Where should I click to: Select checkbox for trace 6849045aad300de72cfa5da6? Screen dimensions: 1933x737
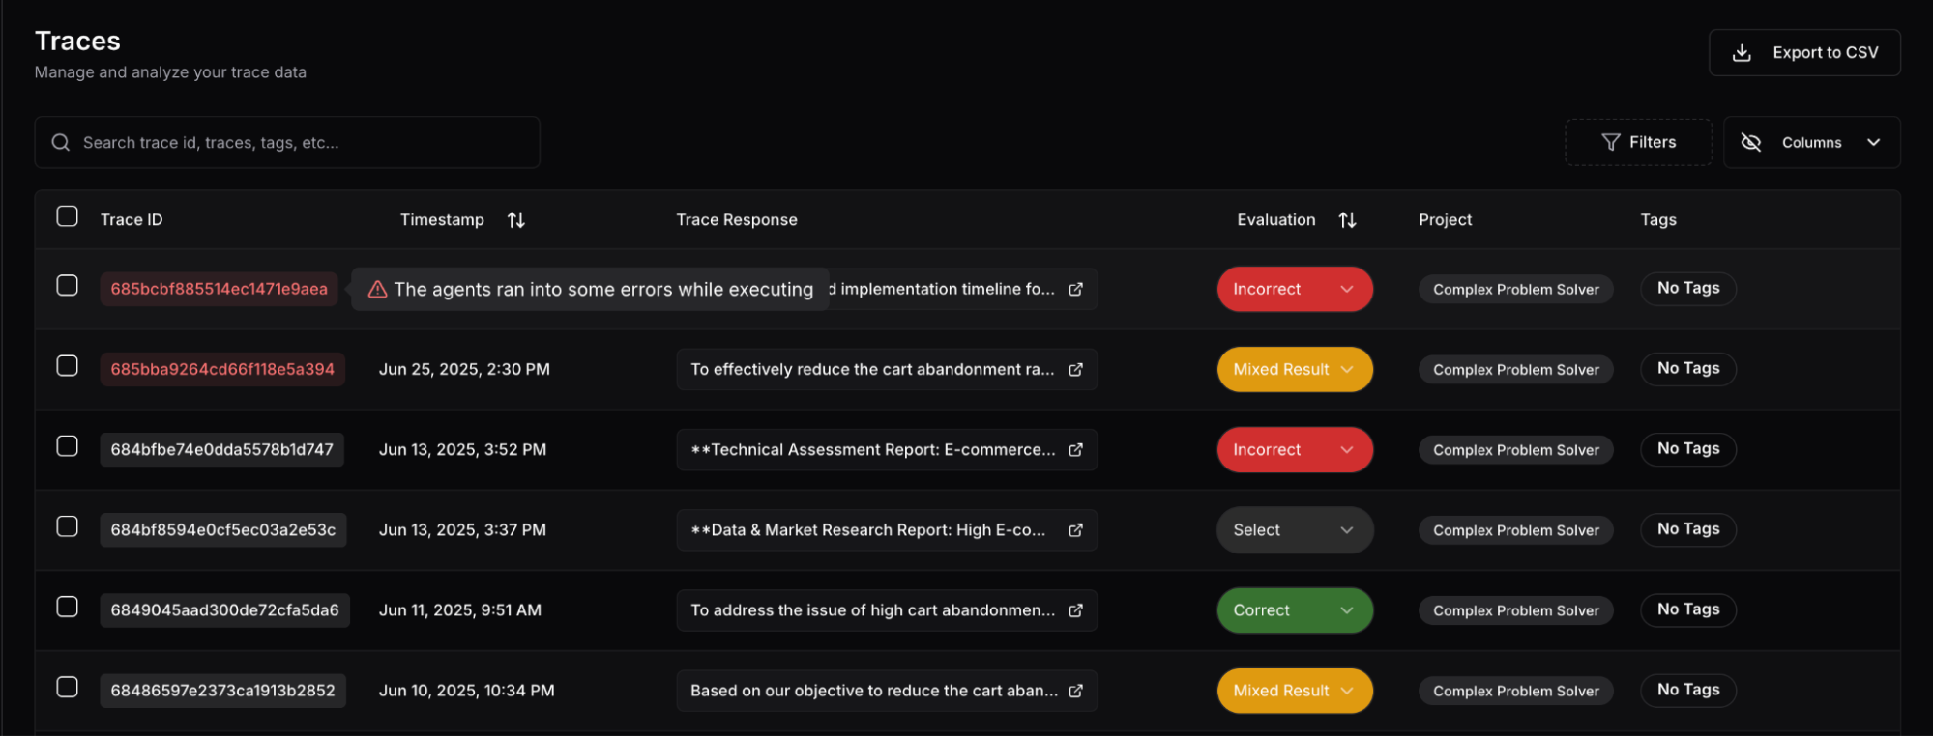(x=67, y=607)
